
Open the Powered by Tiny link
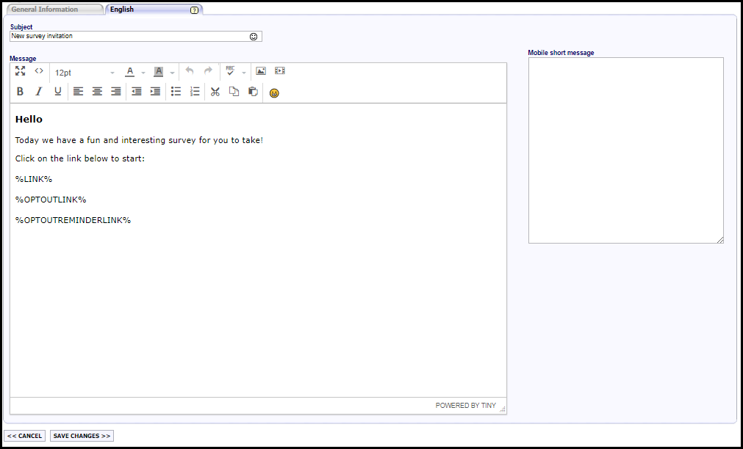(466, 406)
